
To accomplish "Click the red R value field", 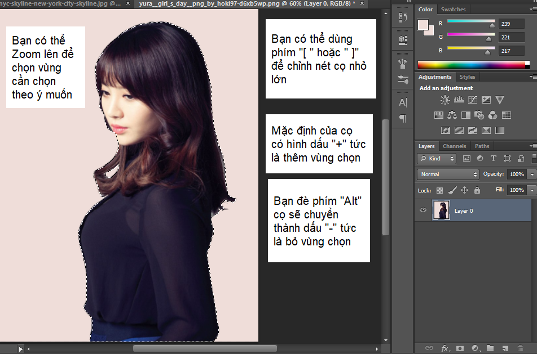I will (511, 24).
